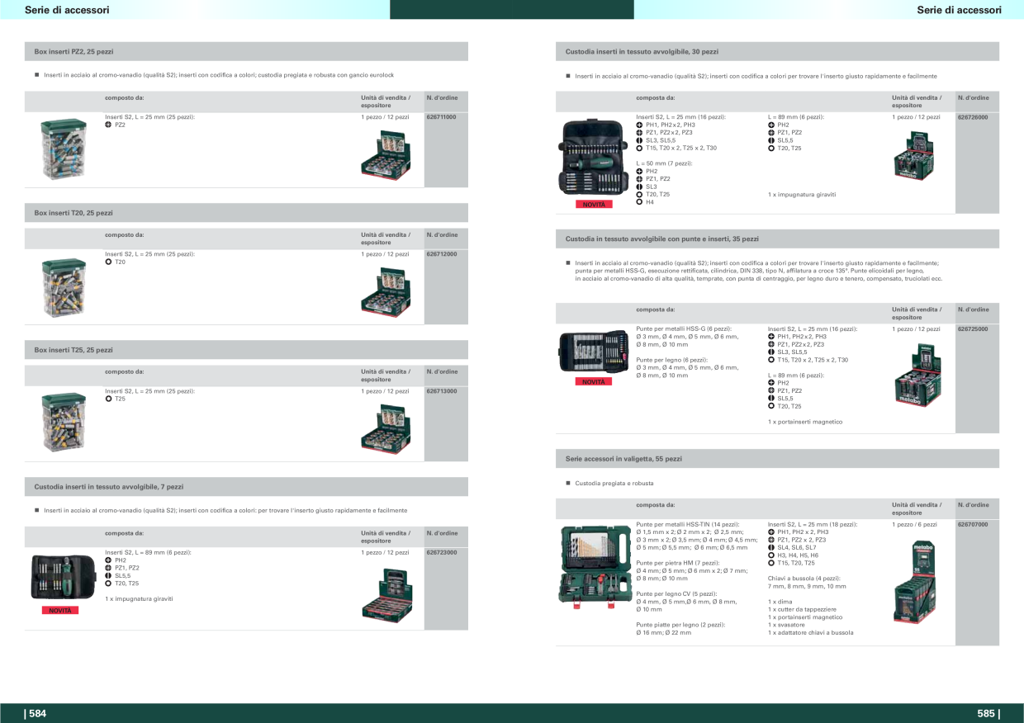This screenshot has width=1024, height=723.
Task: Click 'Punte per metalli HSS-TiN (14 pezzi):' text
Action: 688,524
